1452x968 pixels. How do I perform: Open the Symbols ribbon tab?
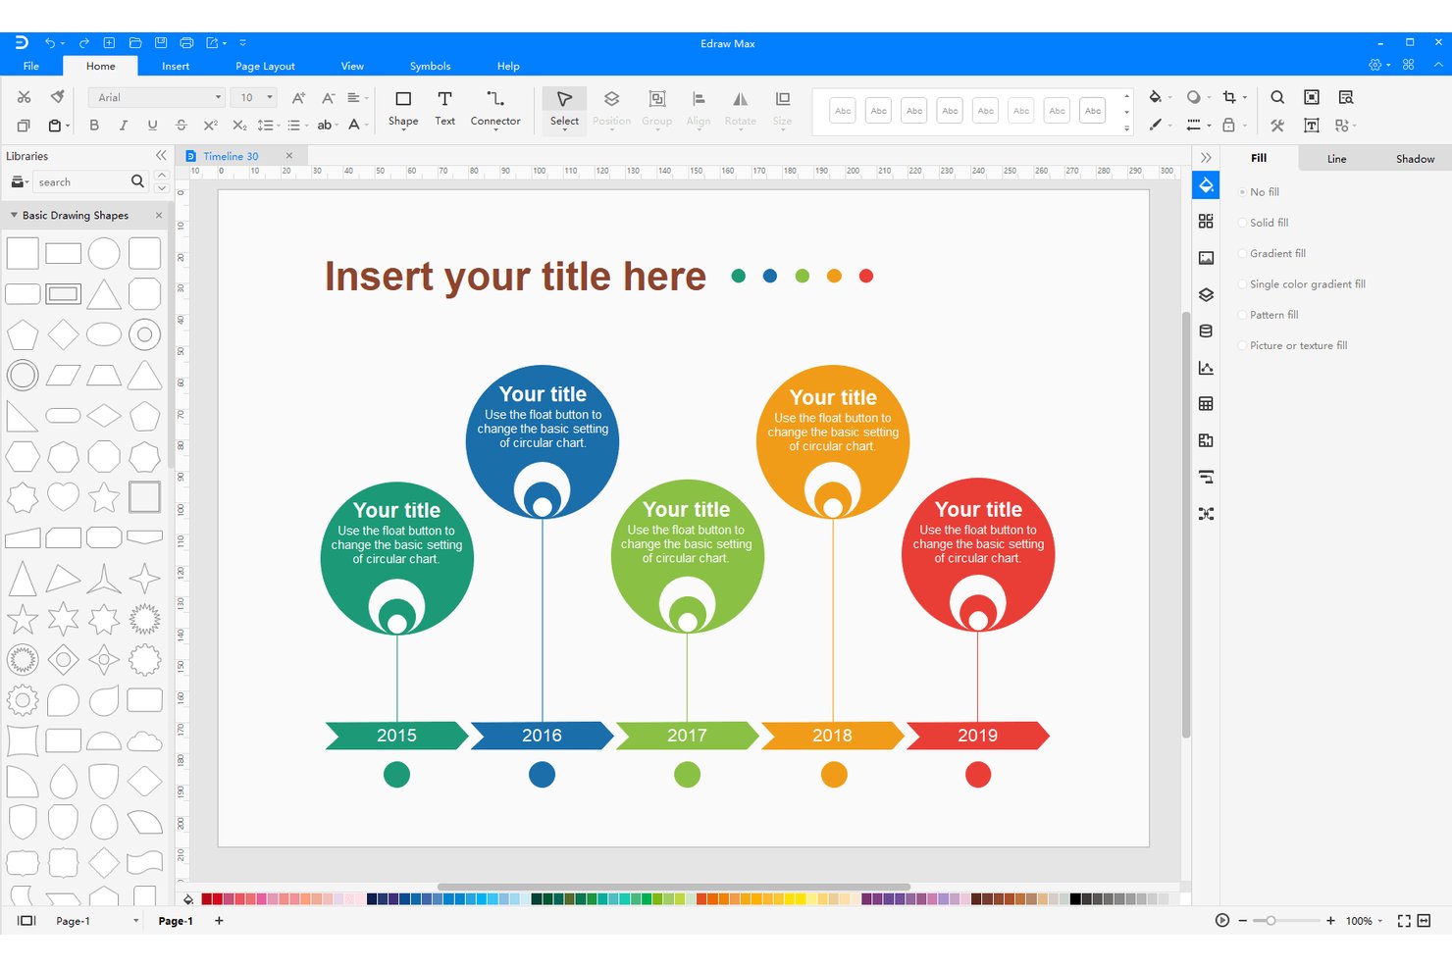(x=430, y=66)
